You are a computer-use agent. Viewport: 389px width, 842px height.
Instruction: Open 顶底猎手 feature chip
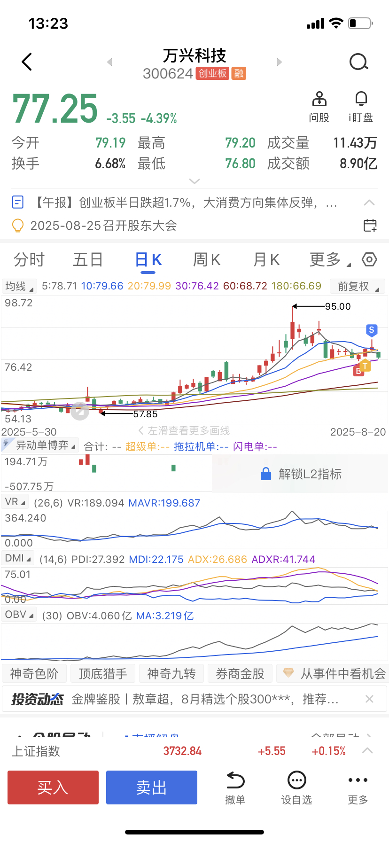click(x=103, y=673)
